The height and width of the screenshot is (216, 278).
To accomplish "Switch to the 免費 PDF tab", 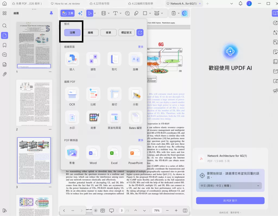I will 27,4.
